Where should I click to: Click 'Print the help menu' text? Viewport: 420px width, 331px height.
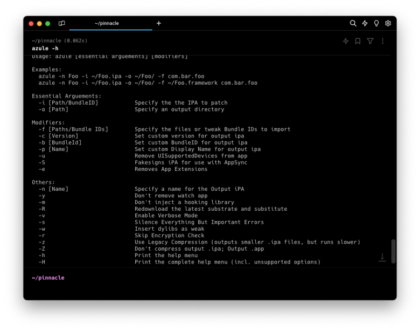tap(166, 256)
